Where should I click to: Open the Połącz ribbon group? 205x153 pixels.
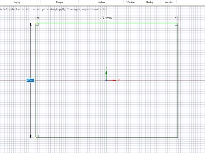(59, 2)
